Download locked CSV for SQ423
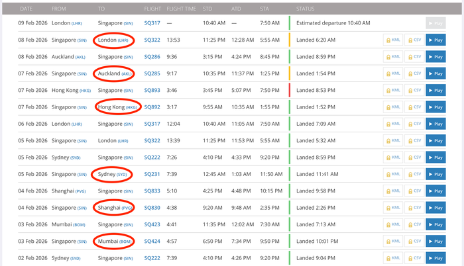 [x=414, y=224]
